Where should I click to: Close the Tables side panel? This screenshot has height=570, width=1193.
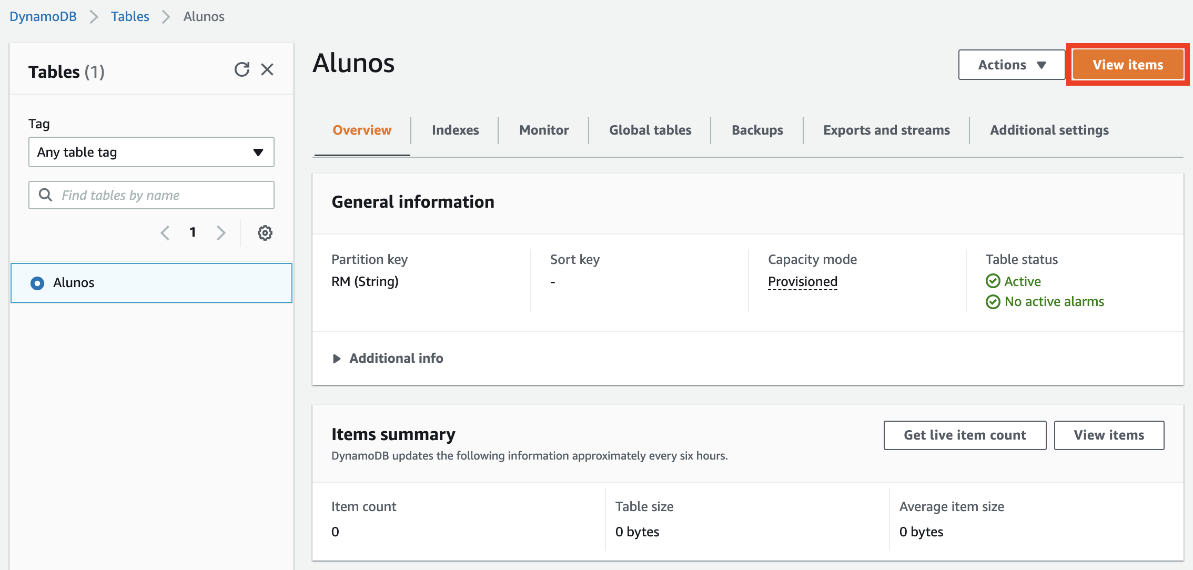[267, 69]
